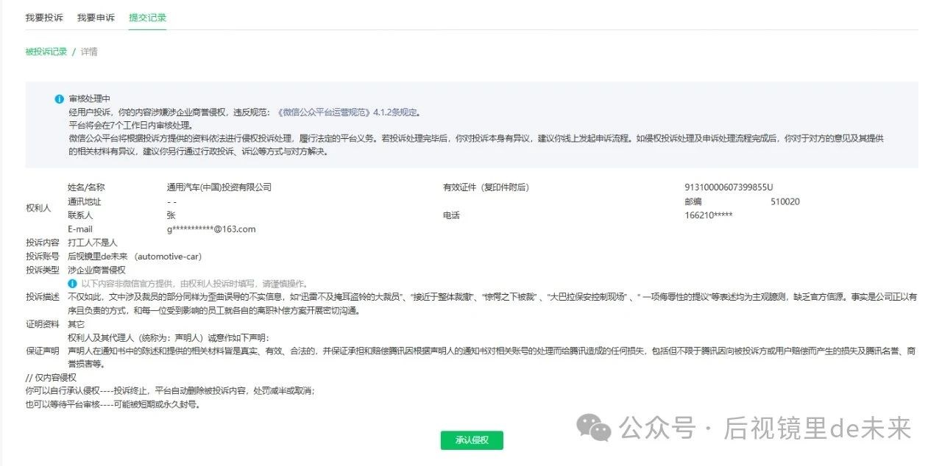Click the 证明资料 value 其它
942x466 pixels.
[76, 324]
